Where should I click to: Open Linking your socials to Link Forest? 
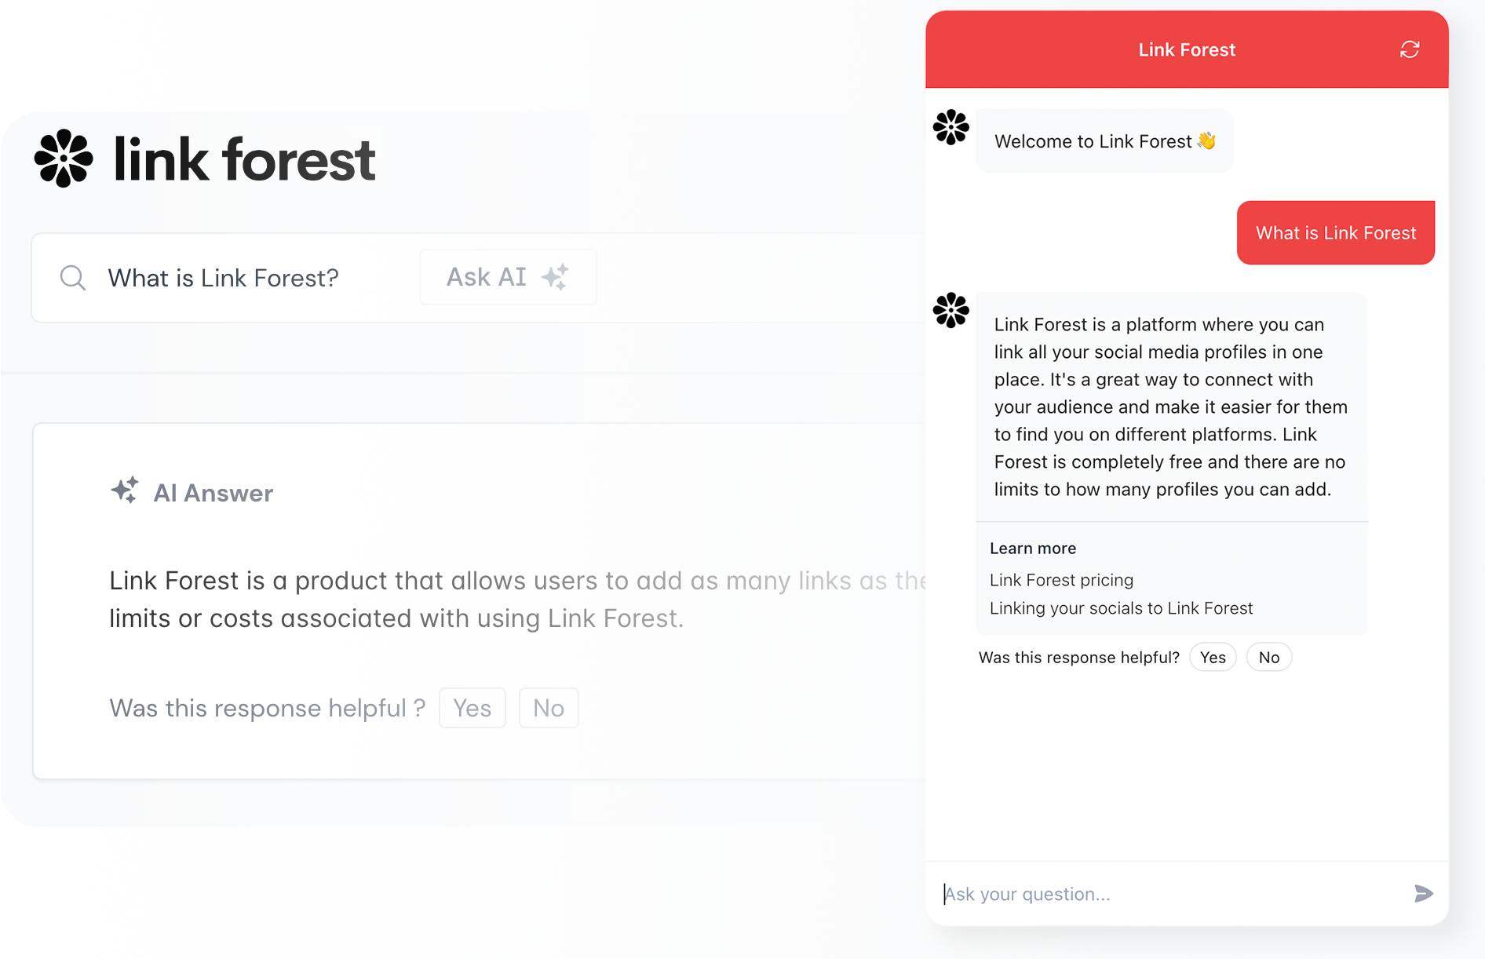1121,608
